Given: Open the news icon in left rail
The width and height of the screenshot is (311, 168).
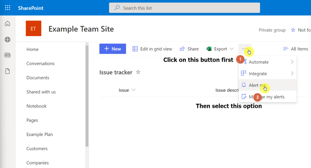Looking at the screenshot, I should tap(8, 55).
